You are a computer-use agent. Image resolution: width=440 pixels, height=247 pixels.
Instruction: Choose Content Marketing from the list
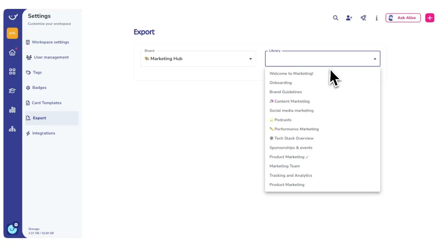(x=322, y=101)
